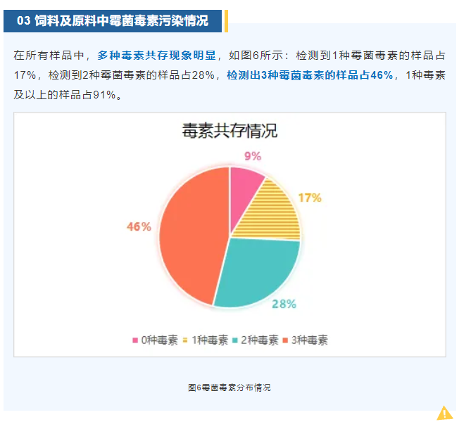
Task: Click the yellow vertical bar beside header
Action: click(x=226, y=21)
